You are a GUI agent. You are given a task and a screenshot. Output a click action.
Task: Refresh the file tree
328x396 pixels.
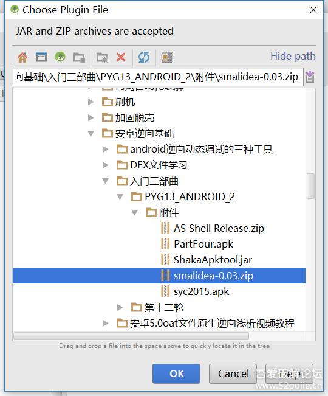tap(144, 57)
